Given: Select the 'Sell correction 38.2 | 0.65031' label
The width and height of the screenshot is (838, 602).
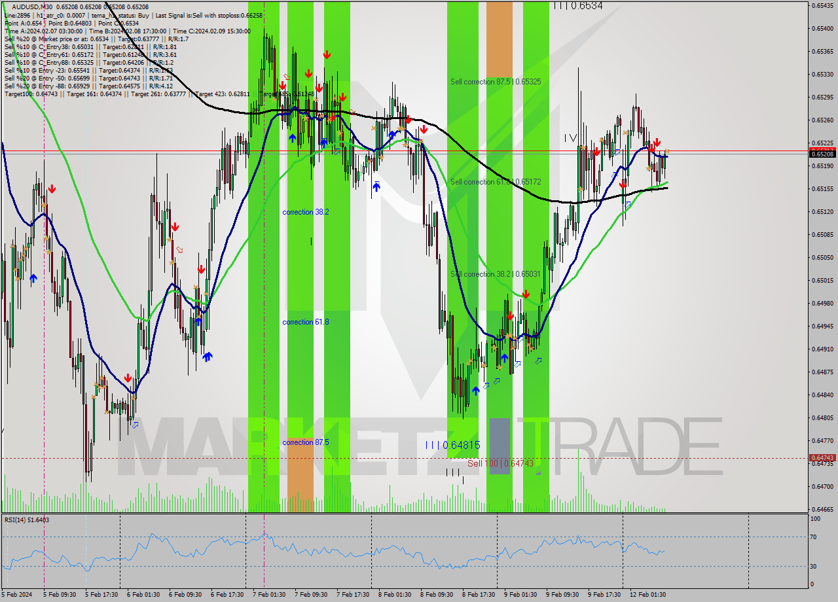Looking at the screenshot, I should [496, 274].
